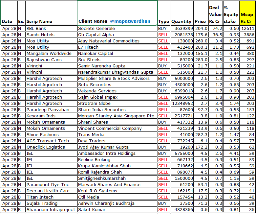
Task: Click the 'Scrip Name' column header
Action: pyautogui.click(x=51, y=13)
